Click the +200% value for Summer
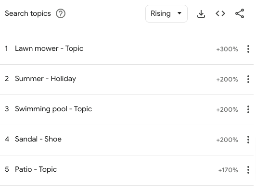This screenshot has height=189, width=256. (227, 80)
